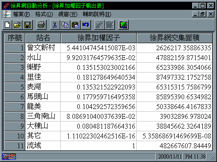Viewport: 217px width, 162px height.
Task: Click the colorful map toolbar icon
Action: tap(123, 25)
